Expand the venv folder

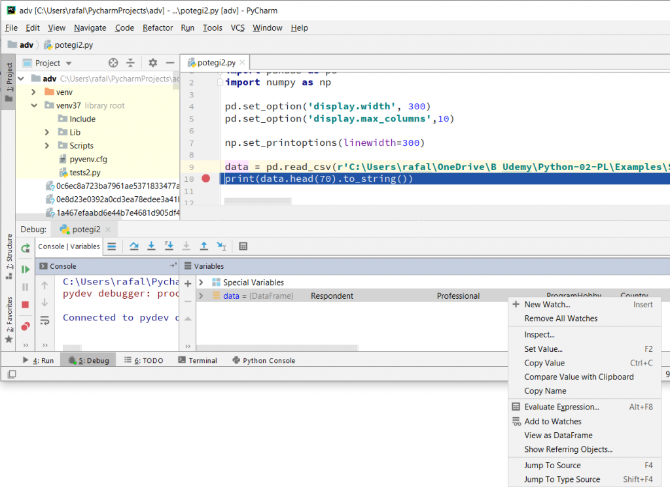pos(33,92)
